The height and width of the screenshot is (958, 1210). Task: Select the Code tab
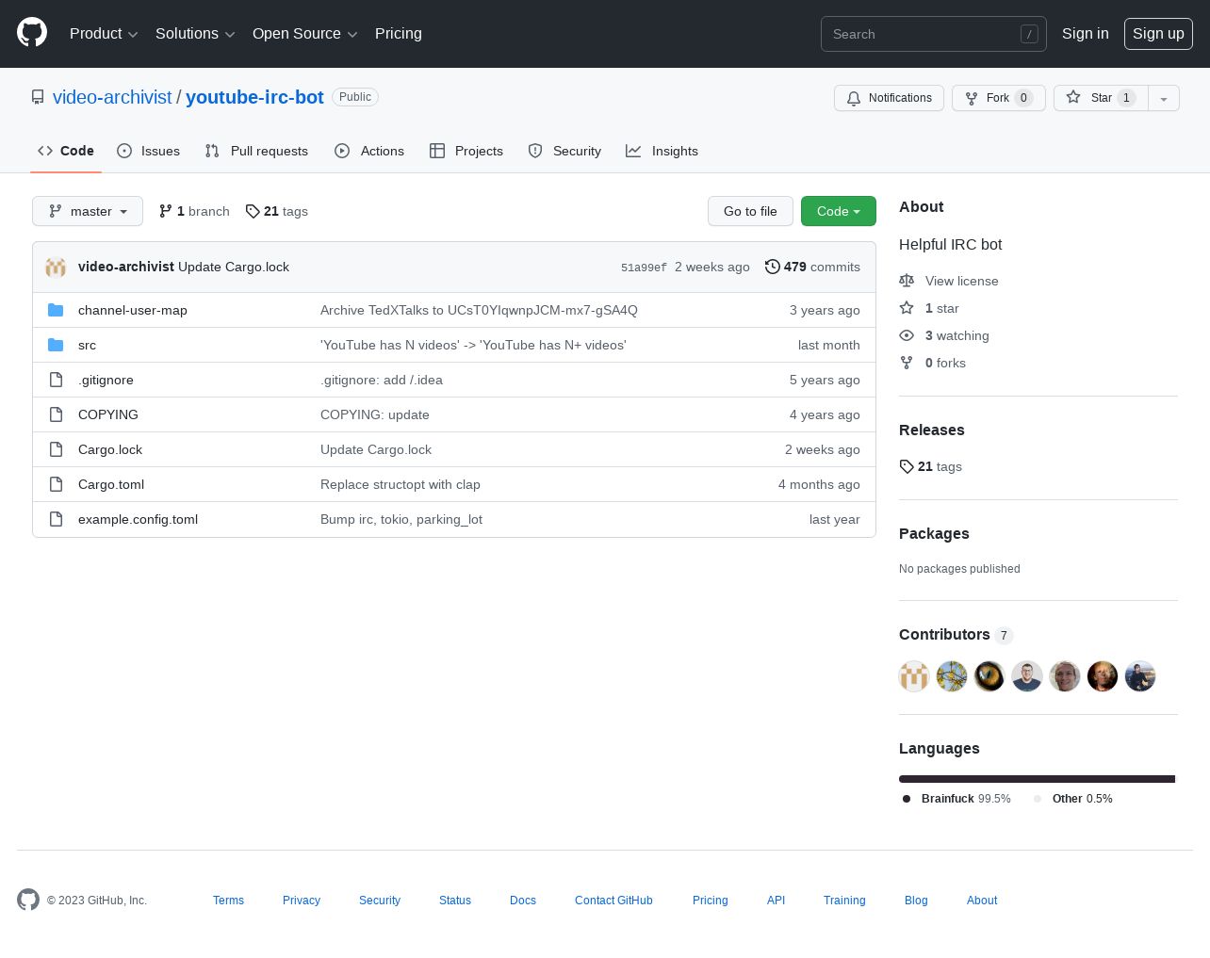[66, 151]
